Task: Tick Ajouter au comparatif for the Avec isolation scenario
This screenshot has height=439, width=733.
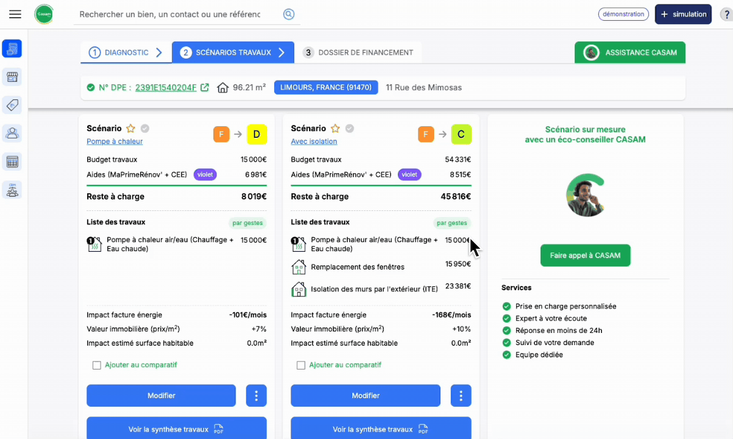Action: 301,365
